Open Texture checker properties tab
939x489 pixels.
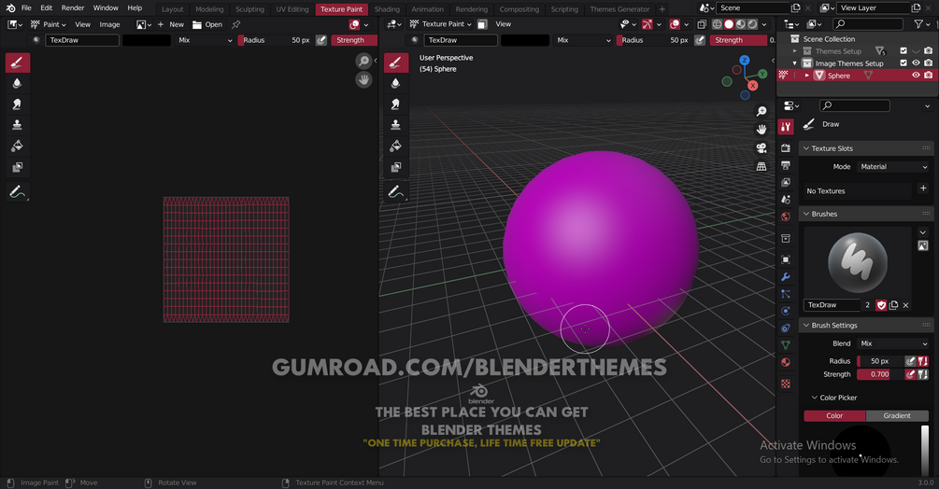point(786,384)
